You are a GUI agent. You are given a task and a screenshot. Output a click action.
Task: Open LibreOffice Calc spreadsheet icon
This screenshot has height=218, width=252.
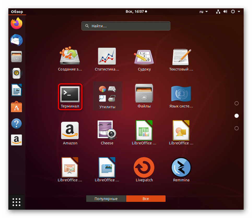pyautogui.click(x=144, y=133)
